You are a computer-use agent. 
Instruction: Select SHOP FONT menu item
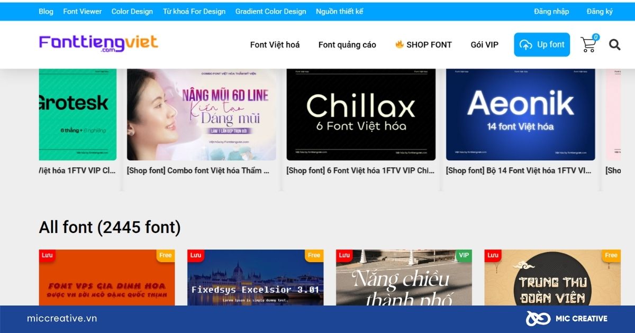coord(423,45)
